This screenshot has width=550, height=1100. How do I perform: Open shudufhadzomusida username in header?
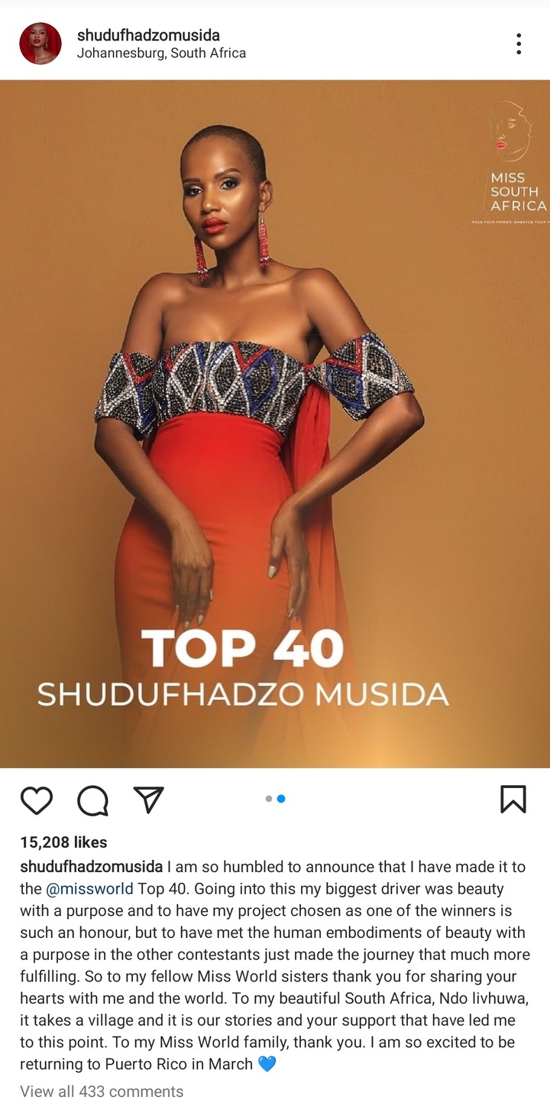click(148, 35)
